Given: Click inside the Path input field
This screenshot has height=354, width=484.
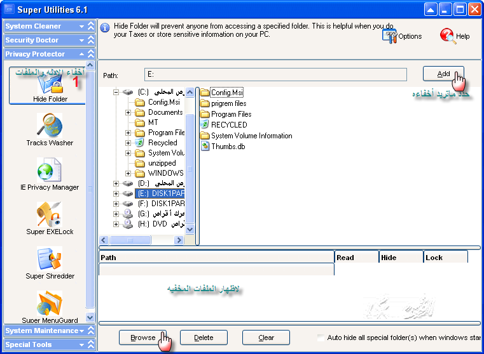Looking at the screenshot, I should 275,74.
